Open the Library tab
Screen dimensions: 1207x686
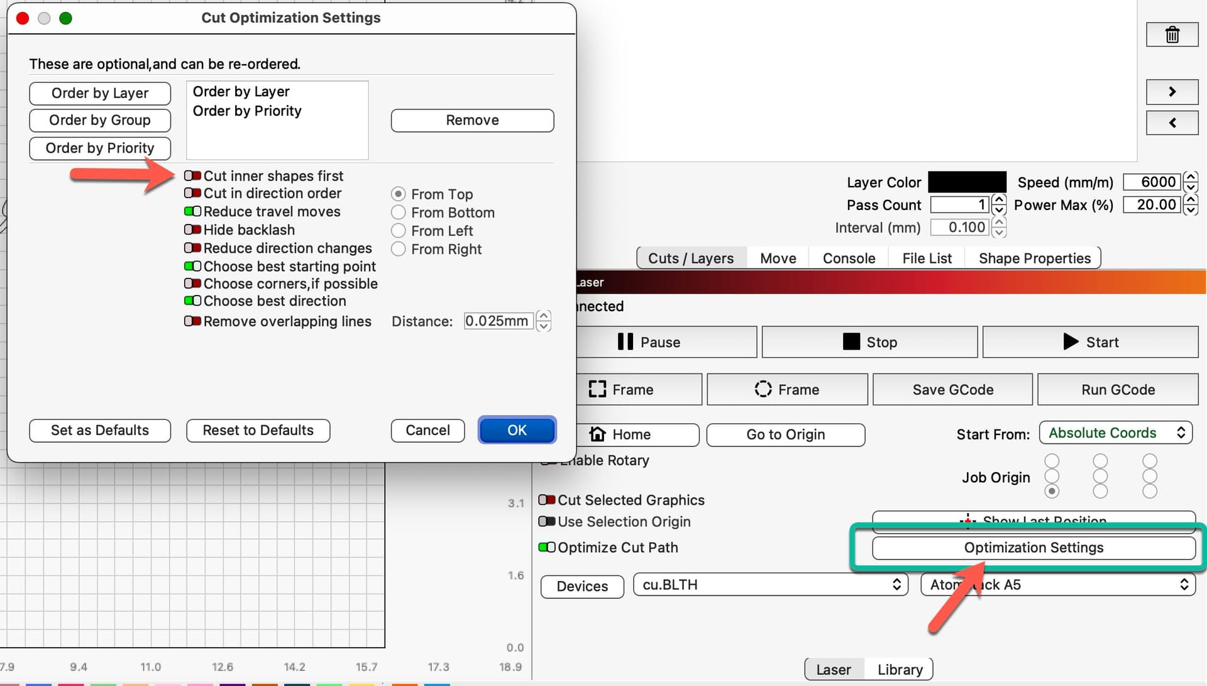900,670
